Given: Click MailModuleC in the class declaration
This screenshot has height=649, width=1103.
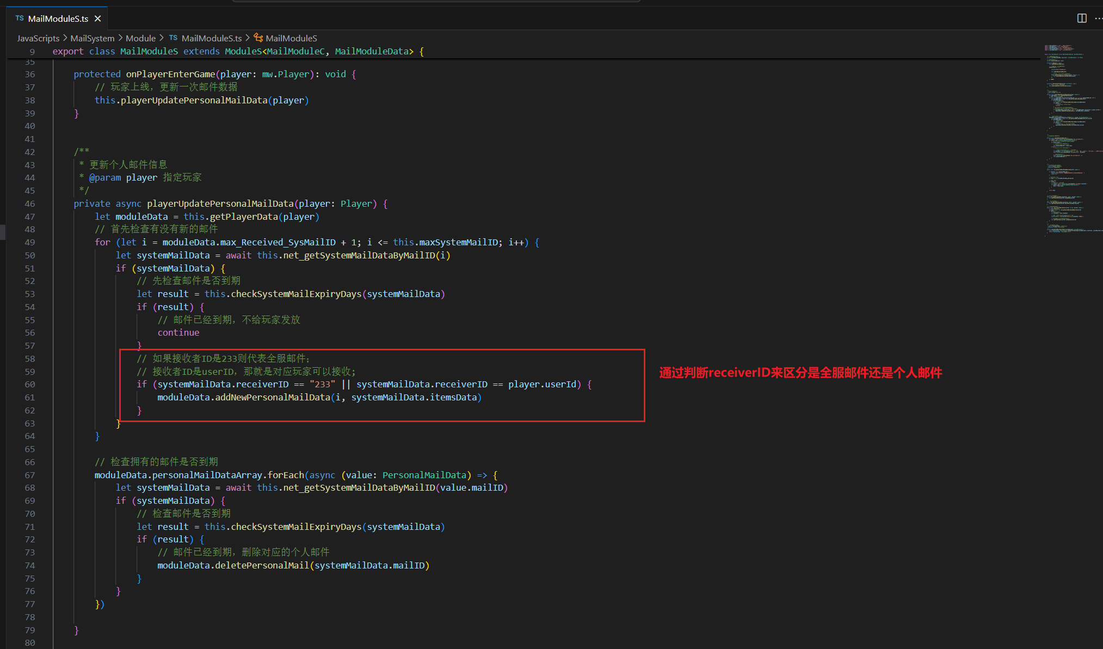Looking at the screenshot, I should click(x=295, y=51).
